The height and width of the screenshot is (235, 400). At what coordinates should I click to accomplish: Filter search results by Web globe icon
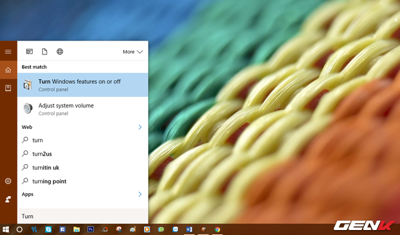(x=60, y=51)
